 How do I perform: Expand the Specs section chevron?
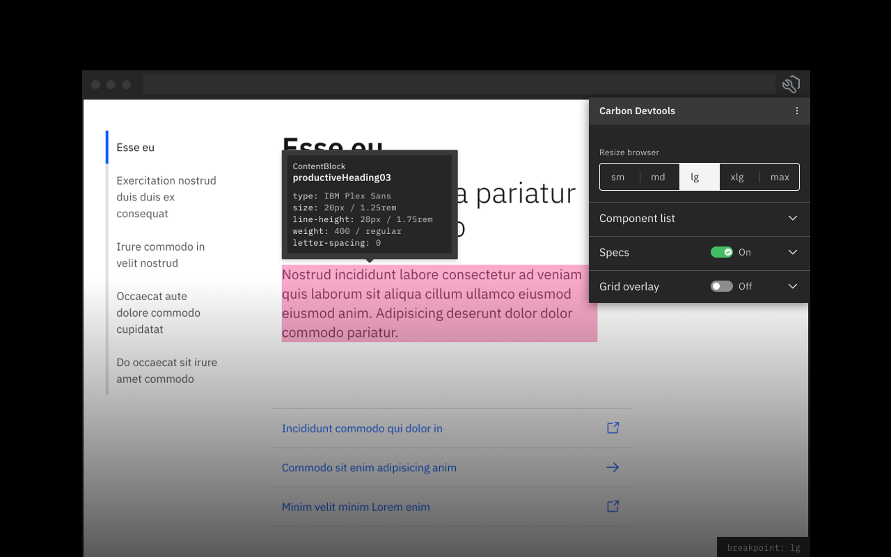tap(793, 252)
